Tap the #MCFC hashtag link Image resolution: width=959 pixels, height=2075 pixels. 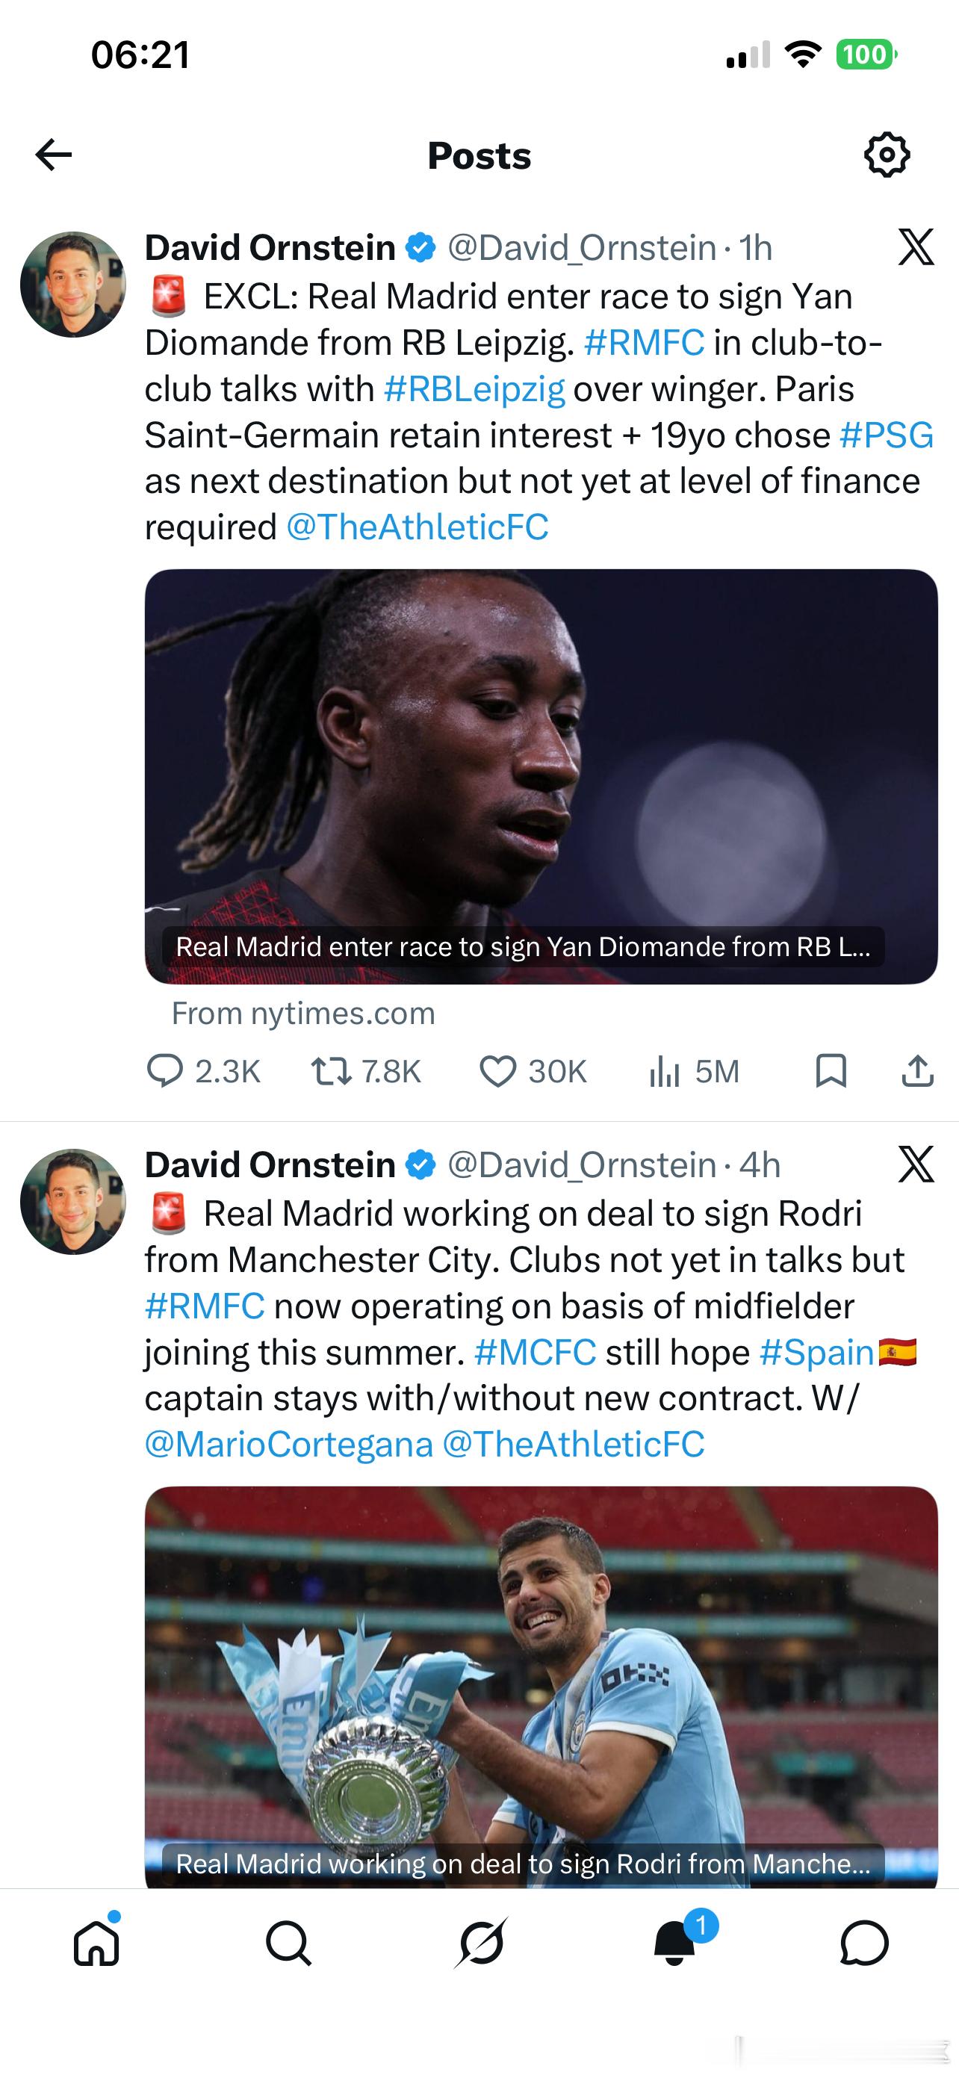536,1353
